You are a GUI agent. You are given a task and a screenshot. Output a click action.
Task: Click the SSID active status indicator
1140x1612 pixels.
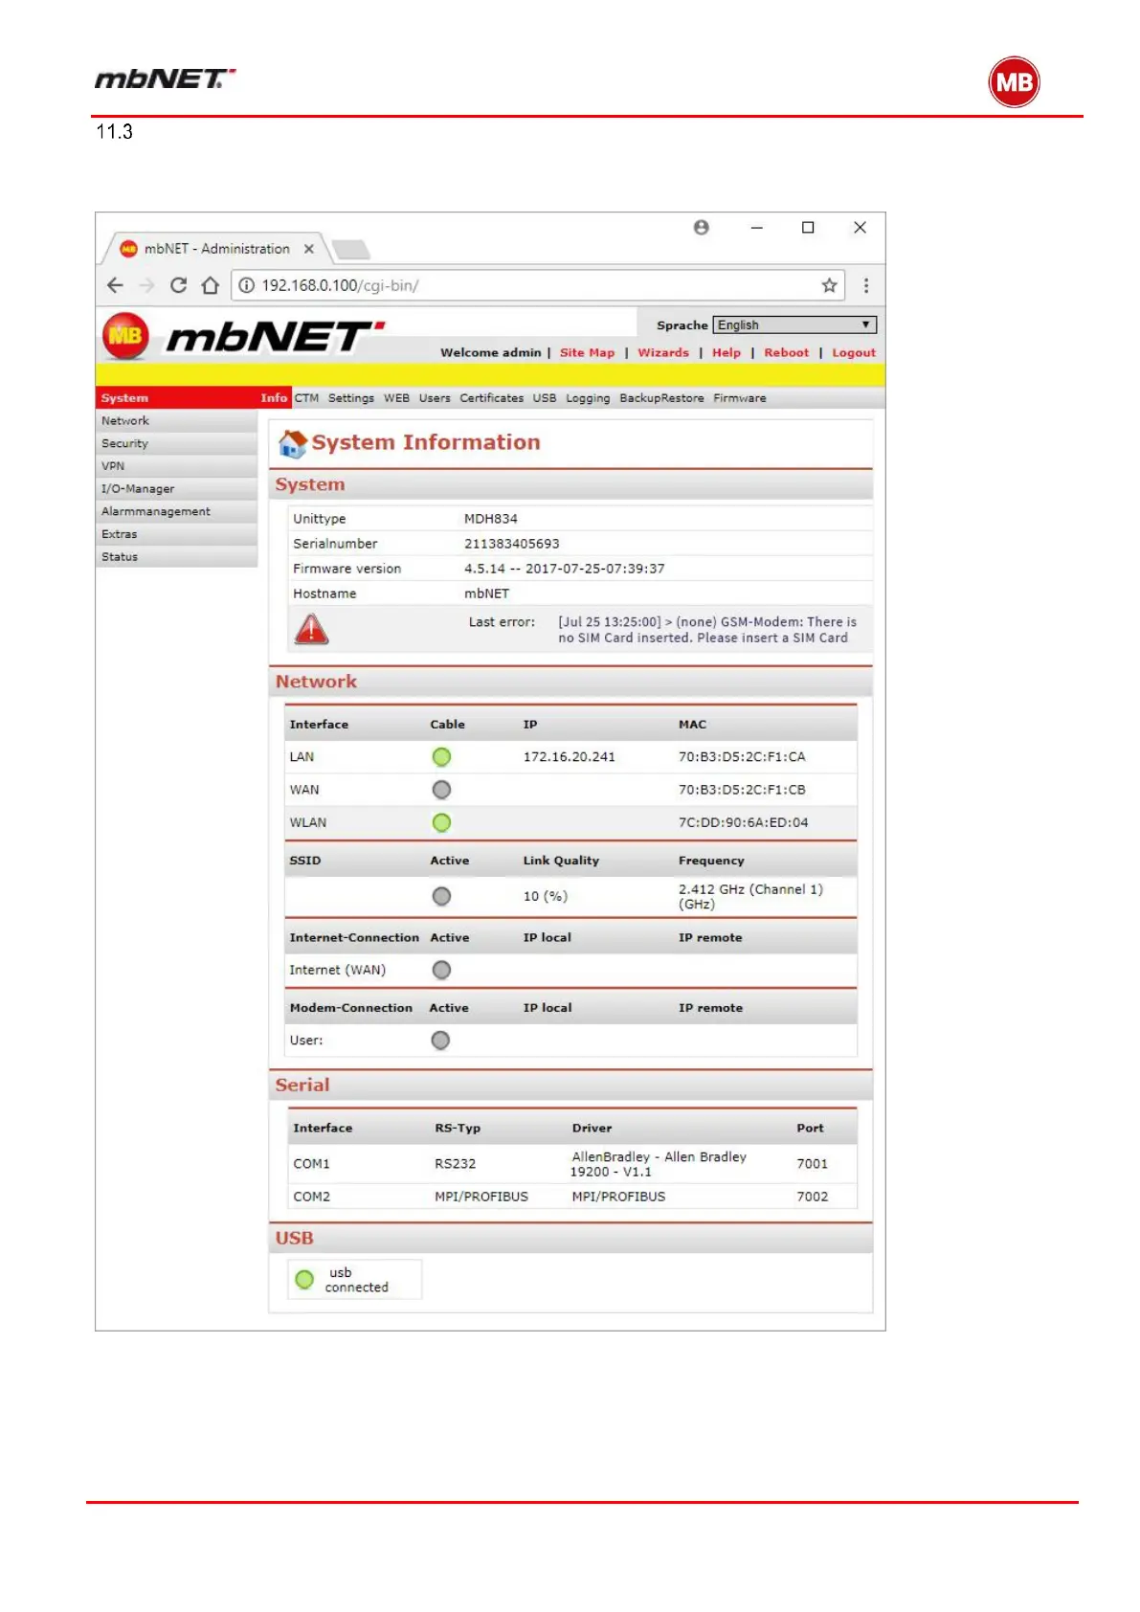click(x=441, y=896)
